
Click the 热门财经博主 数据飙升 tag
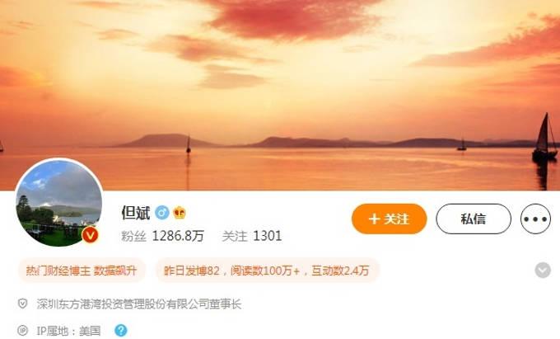82,271
